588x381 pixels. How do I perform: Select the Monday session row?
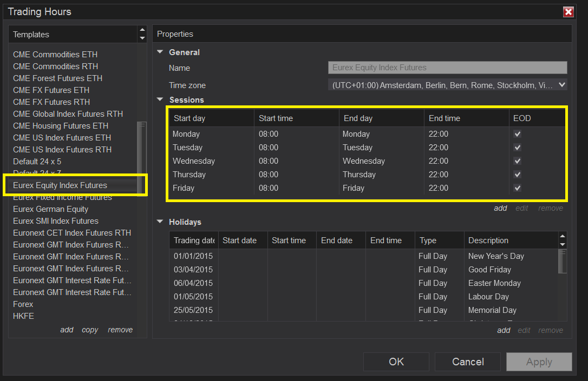pyautogui.click(x=367, y=134)
